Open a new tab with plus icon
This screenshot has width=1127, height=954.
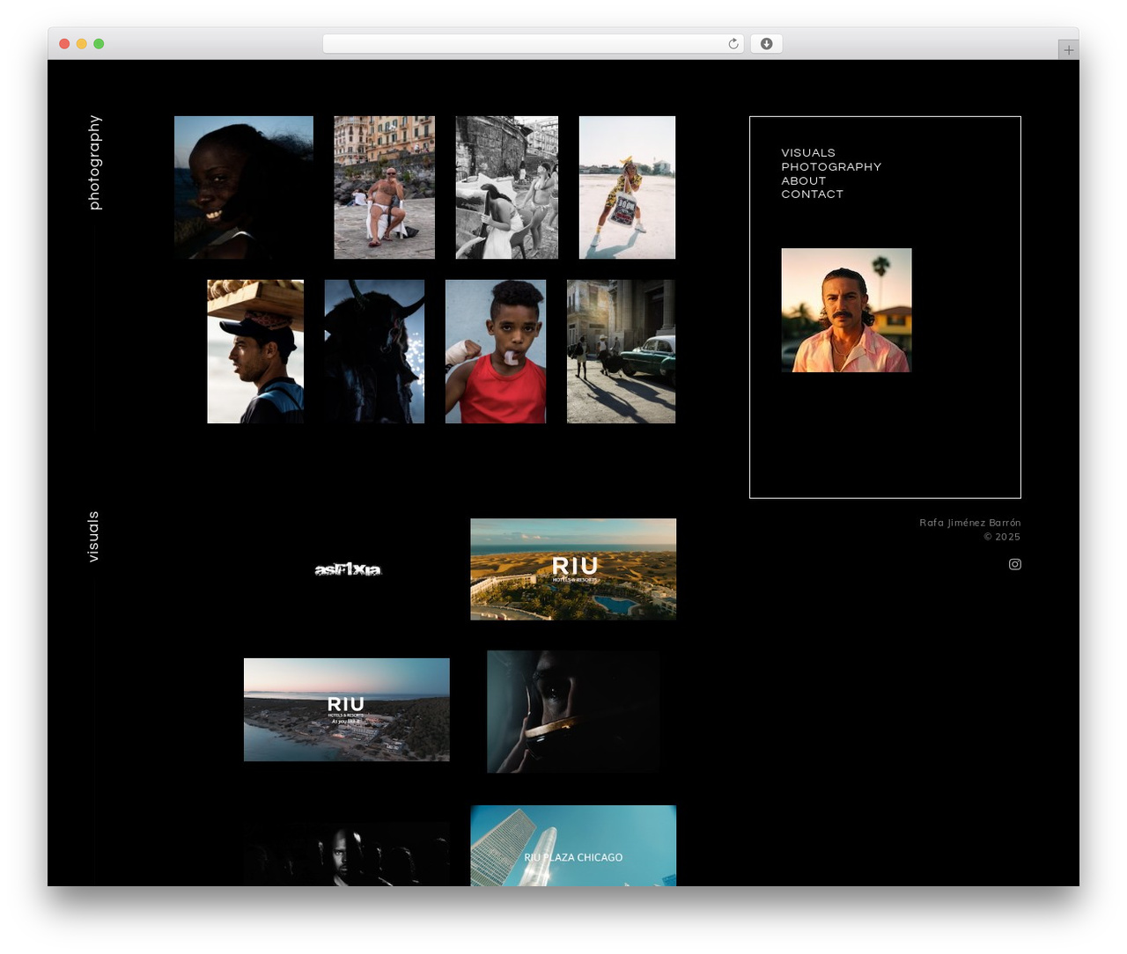[x=1068, y=50]
